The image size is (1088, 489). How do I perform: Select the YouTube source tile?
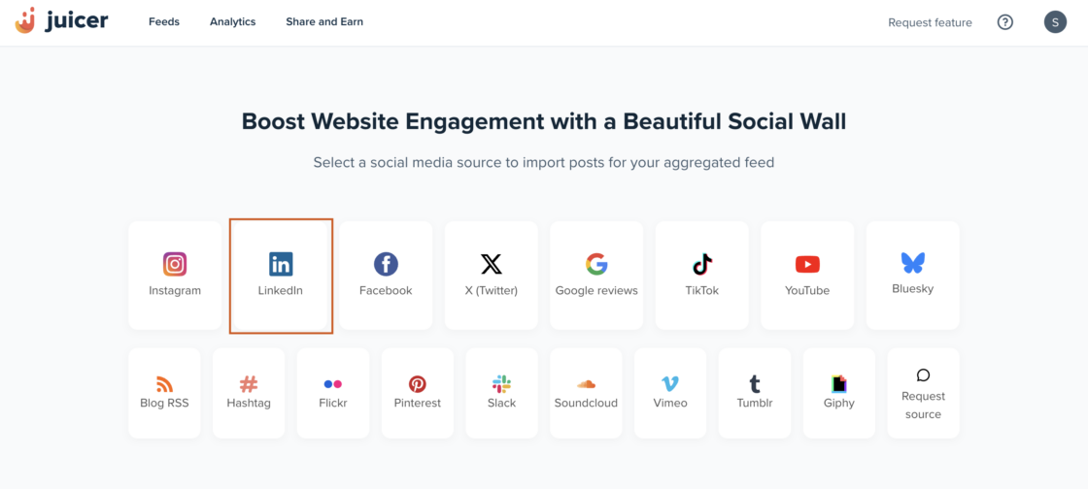(807, 275)
